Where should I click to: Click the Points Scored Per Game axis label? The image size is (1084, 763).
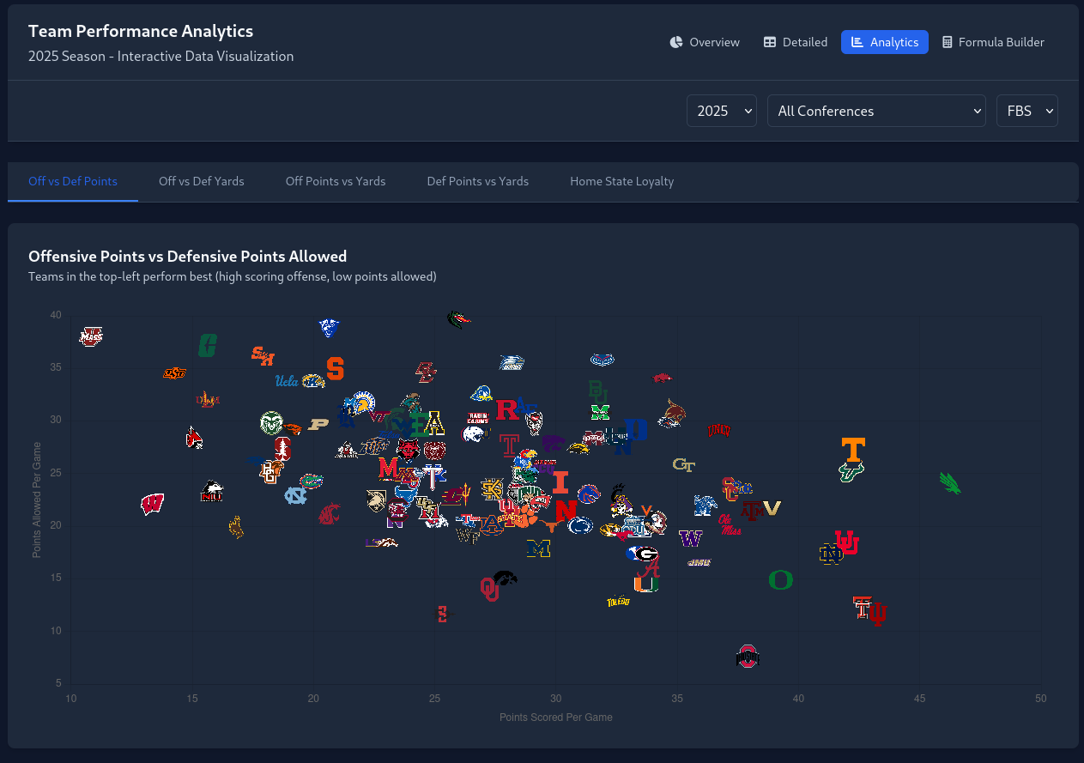pyautogui.click(x=556, y=718)
